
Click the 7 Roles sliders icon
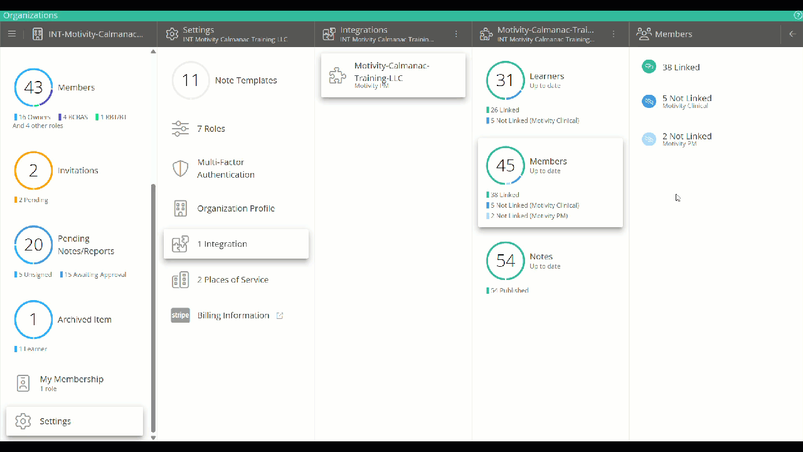point(180,129)
